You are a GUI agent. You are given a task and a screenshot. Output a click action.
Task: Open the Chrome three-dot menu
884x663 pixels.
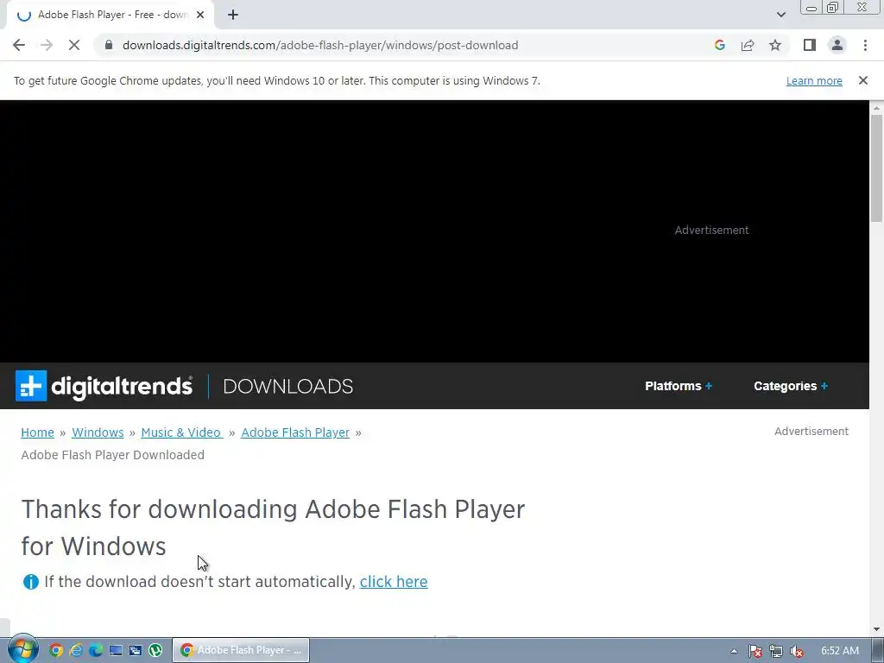click(x=865, y=45)
